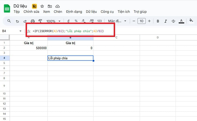
Task: Increase the font size with plus button
Action: coord(149,21)
